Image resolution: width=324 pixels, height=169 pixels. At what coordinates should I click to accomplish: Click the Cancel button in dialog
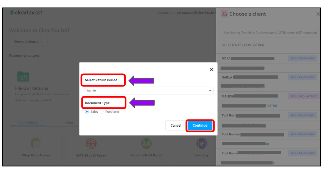176,125
